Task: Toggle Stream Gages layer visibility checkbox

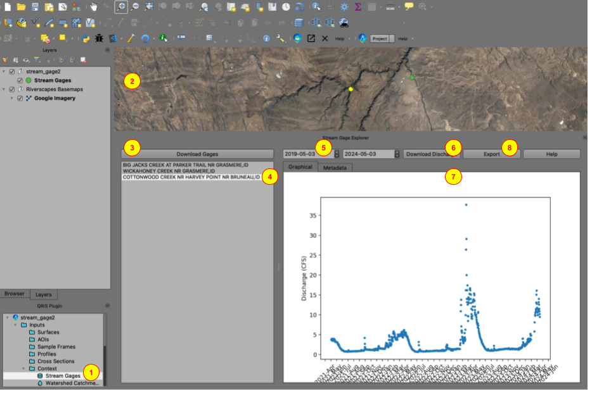Action: (20, 80)
